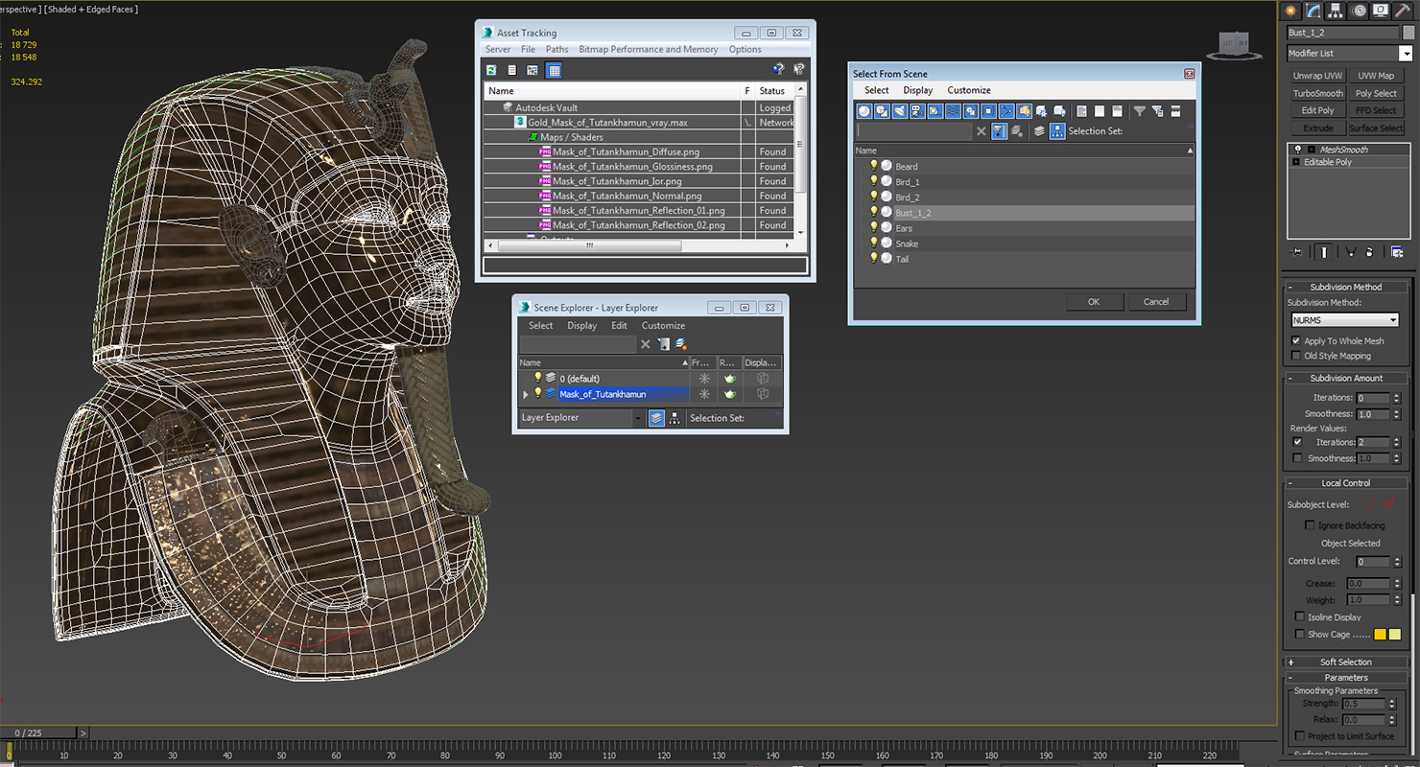Open Server menu in Asset Tracking
The width and height of the screenshot is (1420, 767).
pos(498,49)
